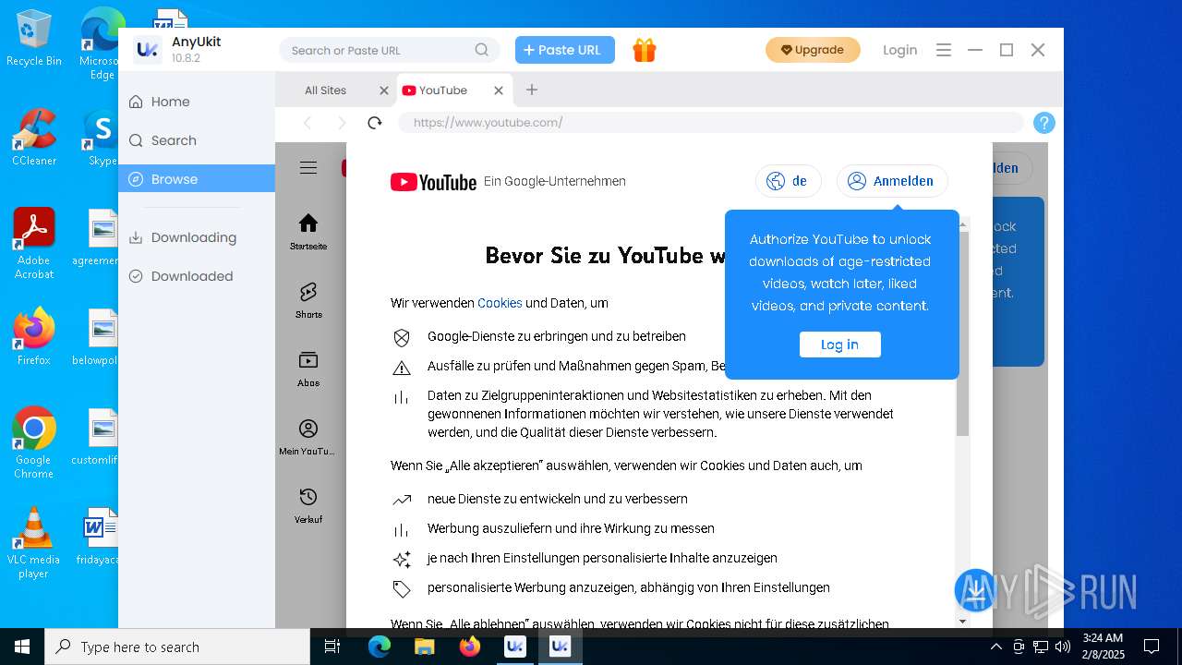Click the youtube.com address bar
Viewport: 1182px width, 665px height.
click(711, 123)
